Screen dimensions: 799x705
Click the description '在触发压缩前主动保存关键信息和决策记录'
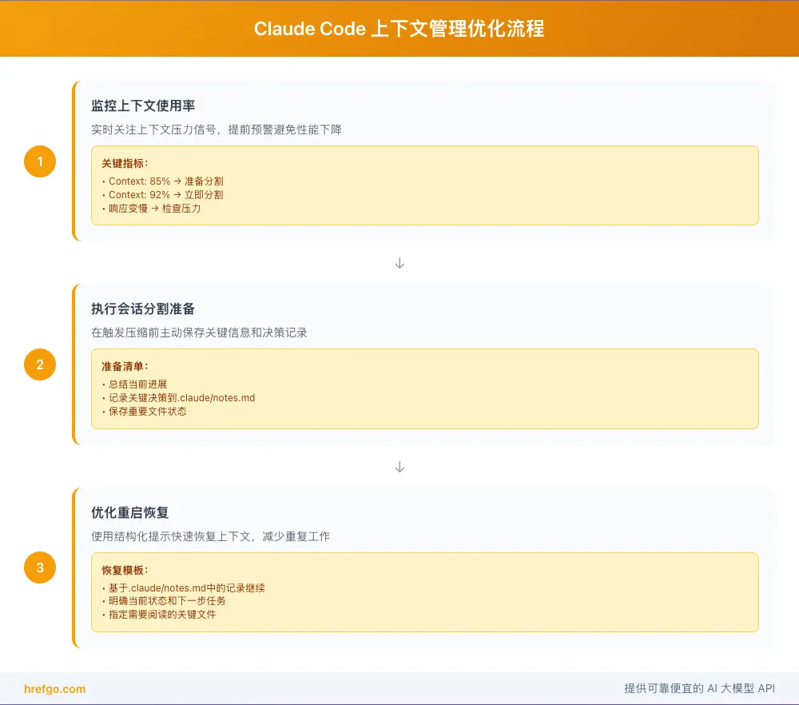(199, 333)
